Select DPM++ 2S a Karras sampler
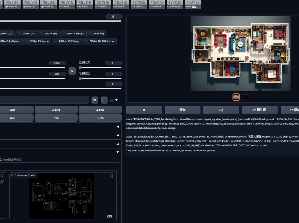299x223 pixels. point(10,41)
